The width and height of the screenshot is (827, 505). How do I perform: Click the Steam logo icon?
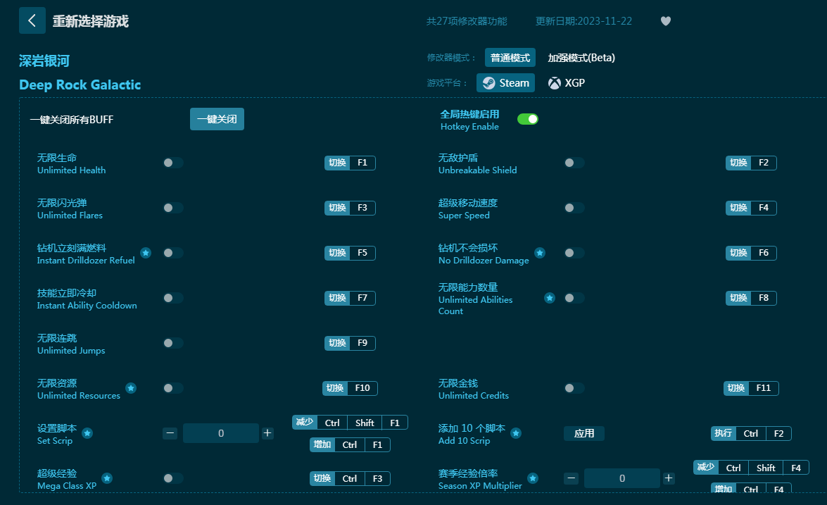click(x=489, y=83)
